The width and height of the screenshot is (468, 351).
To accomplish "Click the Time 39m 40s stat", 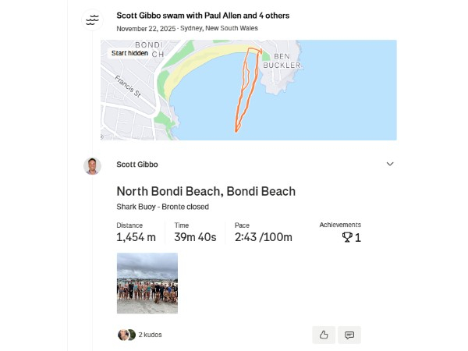I will (195, 237).
